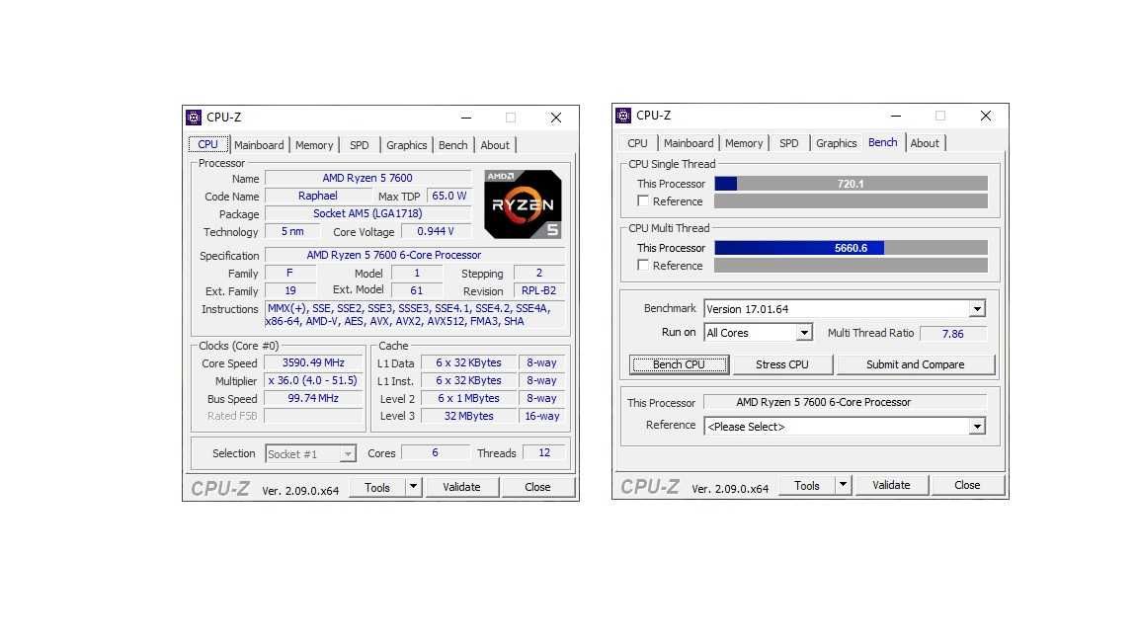Viewport: 1138px width, 640px height.
Task: Click the Bench CPU button
Action: [679, 364]
